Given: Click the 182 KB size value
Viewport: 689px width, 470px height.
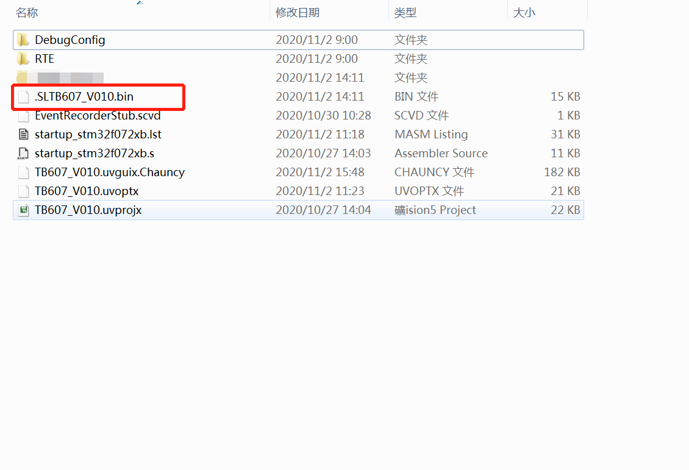Looking at the screenshot, I should 562,172.
